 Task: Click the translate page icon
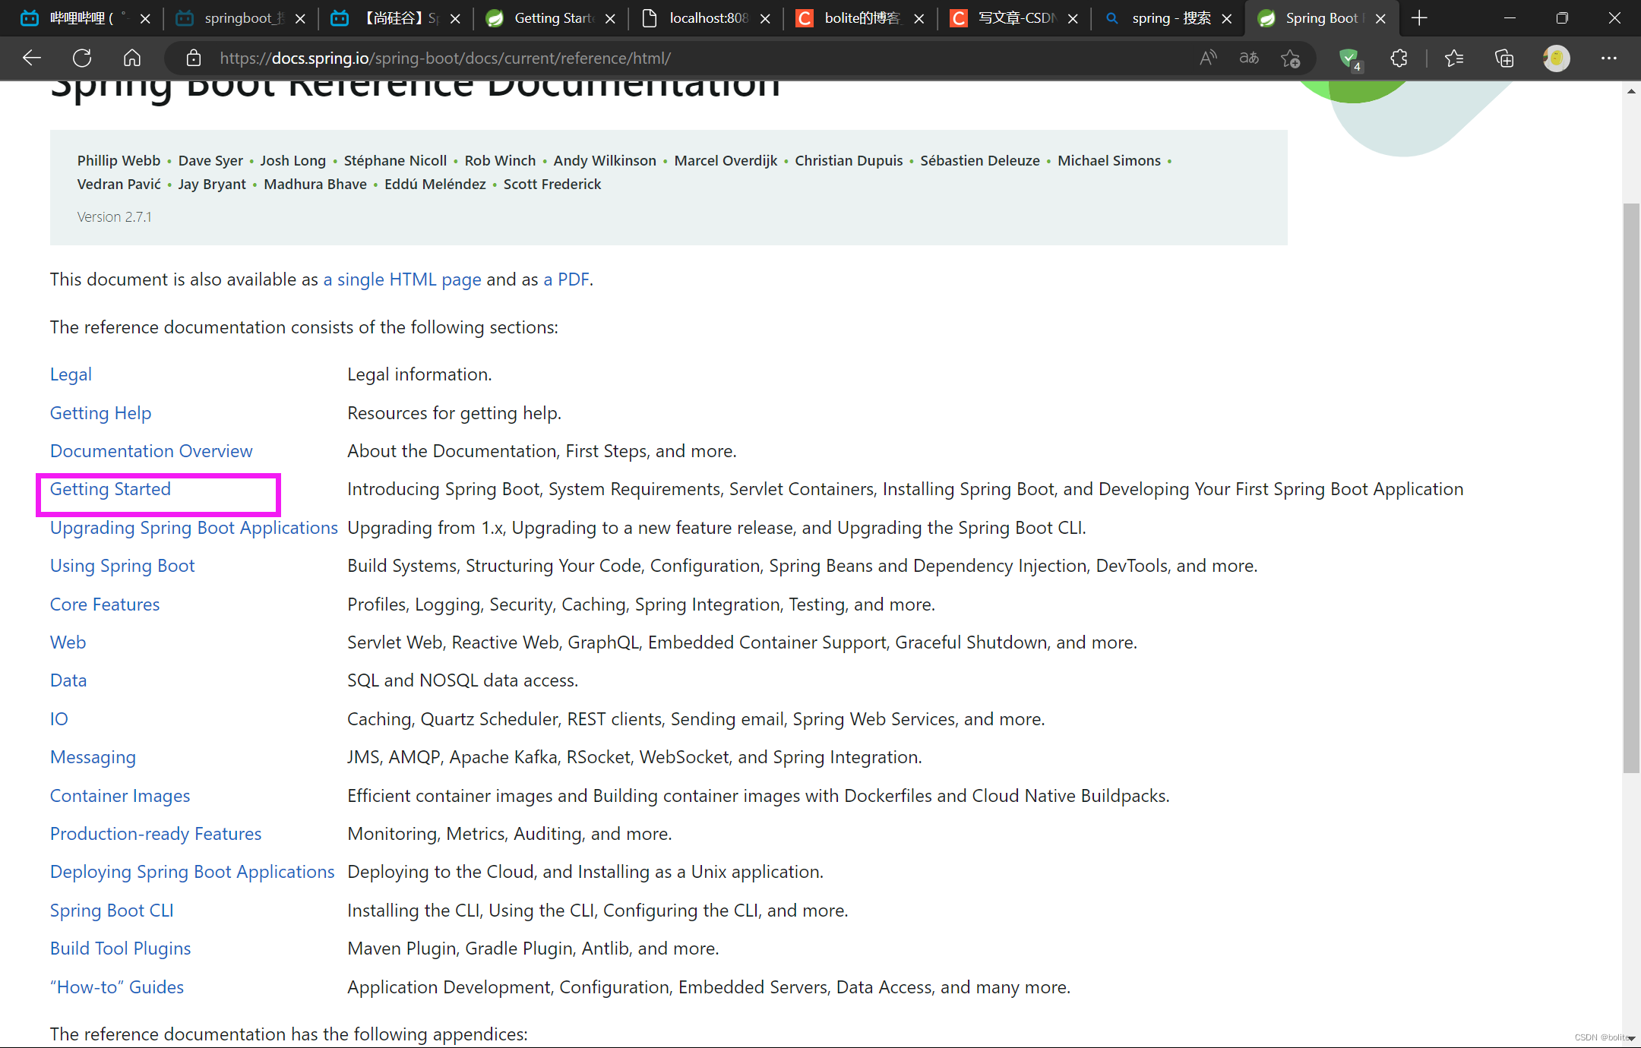click(x=1249, y=58)
